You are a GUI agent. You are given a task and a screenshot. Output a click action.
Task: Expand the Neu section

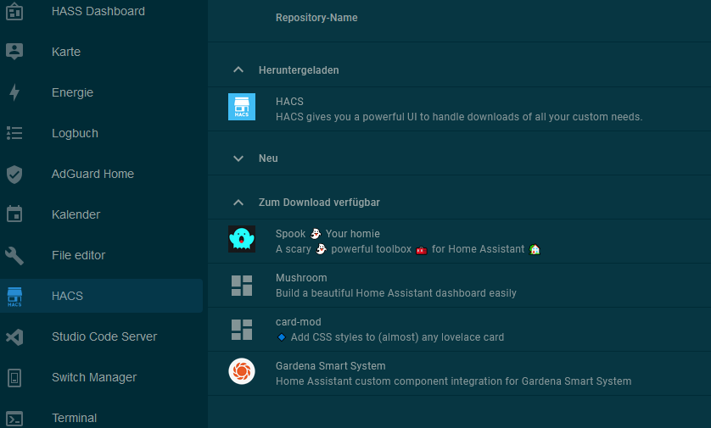click(x=238, y=158)
